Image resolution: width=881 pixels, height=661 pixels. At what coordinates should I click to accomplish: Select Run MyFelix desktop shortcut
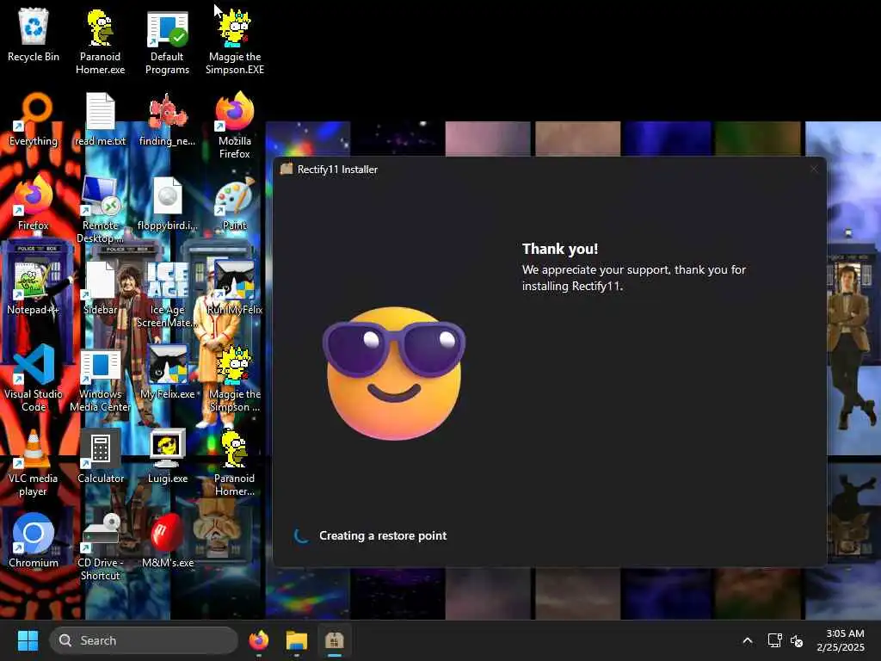234,288
